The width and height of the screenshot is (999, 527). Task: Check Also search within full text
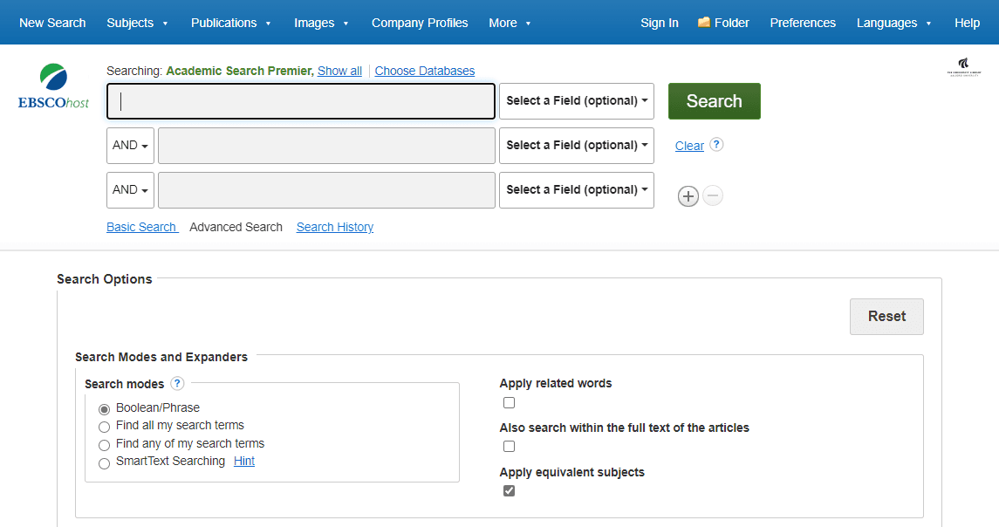[510, 447]
